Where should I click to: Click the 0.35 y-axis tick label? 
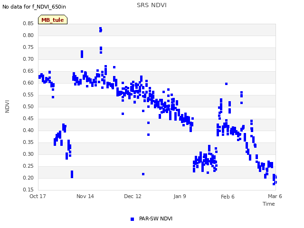tap(28, 142)
